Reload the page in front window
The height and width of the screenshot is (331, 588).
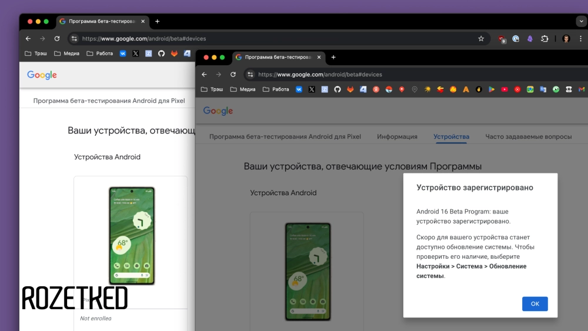pyautogui.click(x=233, y=75)
